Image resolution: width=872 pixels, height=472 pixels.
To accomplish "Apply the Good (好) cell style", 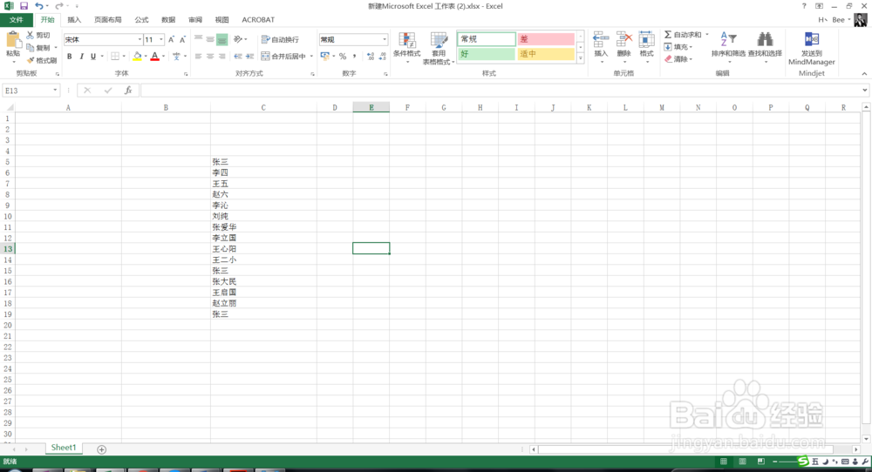I will (x=486, y=54).
